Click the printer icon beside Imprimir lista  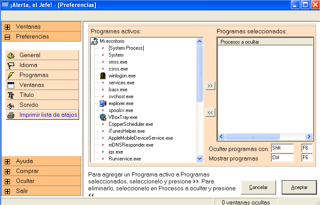(x=11, y=115)
